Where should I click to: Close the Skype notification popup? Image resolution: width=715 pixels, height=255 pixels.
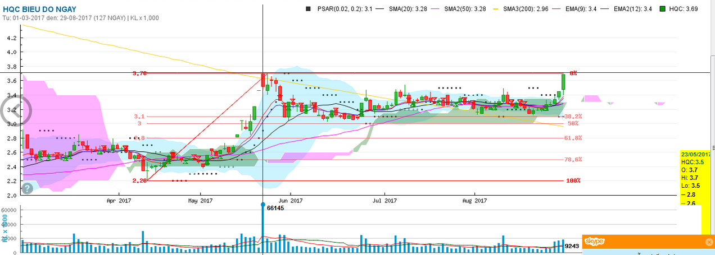(709, 242)
